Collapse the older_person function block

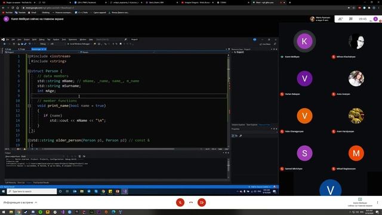coord(29,140)
